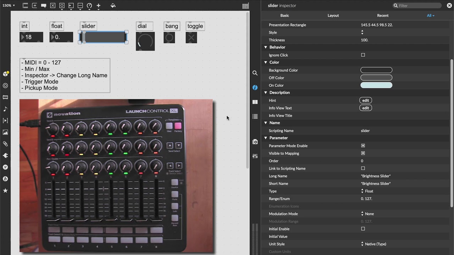Collapse the Description section
Viewport: 454px width, 255px height.
[x=266, y=92]
